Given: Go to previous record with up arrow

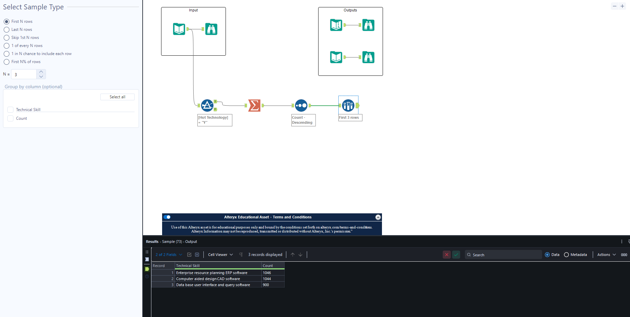Looking at the screenshot, I should pos(293,255).
